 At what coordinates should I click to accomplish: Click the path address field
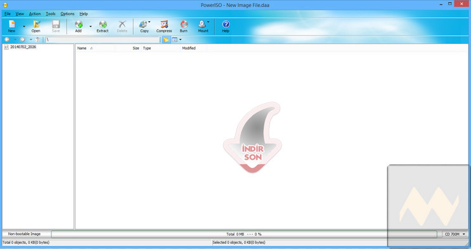[x=103, y=39]
